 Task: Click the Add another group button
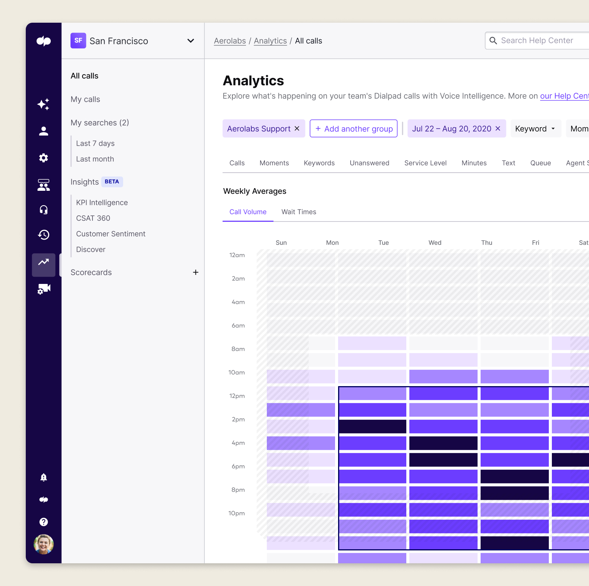(354, 129)
